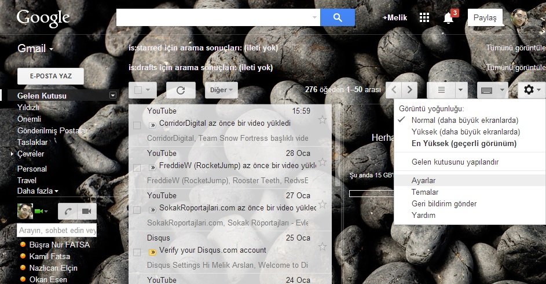Image resolution: width=546 pixels, height=284 pixels.
Task: Open chat with Nazlıcan Elçin
Action: point(53,268)
